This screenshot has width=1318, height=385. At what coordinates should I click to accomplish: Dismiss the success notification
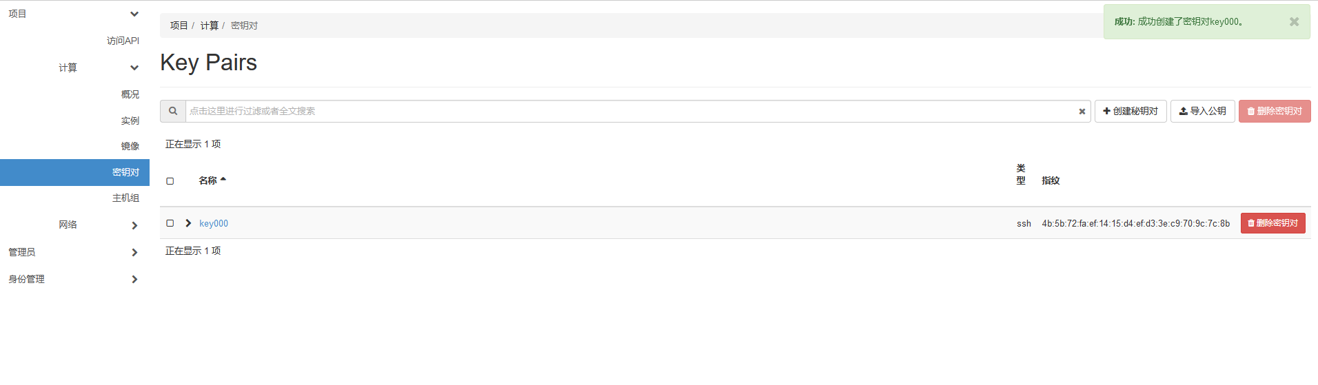(x=1294, y=22)
